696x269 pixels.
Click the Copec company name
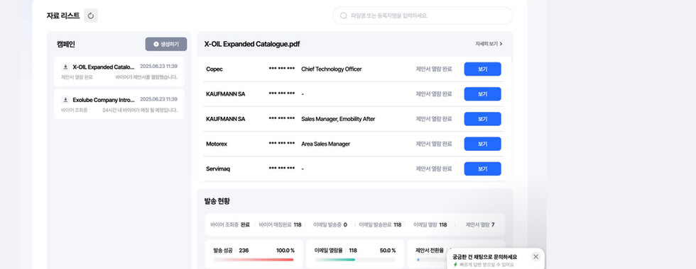coord(214,69)
